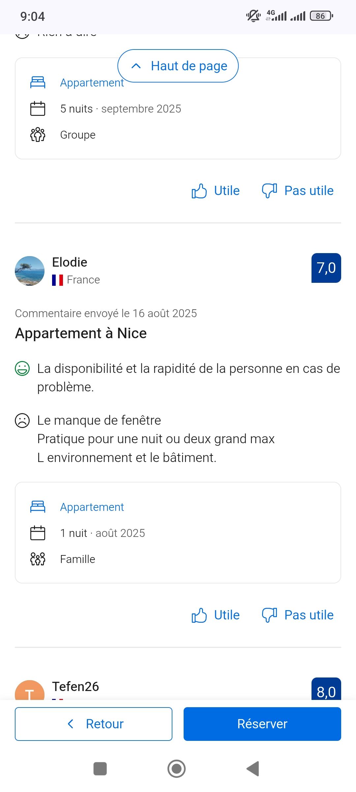
Task: Tap the calendar icon beside 1 nuit août 2025
Action: 38,533
